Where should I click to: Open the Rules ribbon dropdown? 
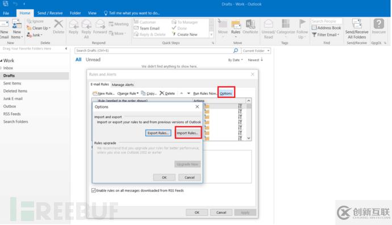[236, 29]
